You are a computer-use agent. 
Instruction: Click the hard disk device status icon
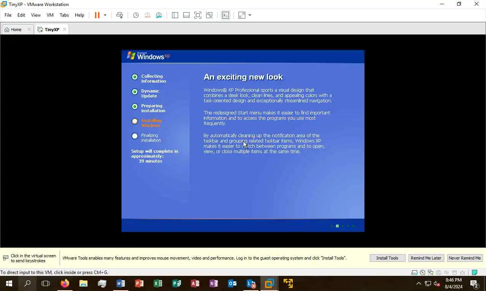coord(414,272)
